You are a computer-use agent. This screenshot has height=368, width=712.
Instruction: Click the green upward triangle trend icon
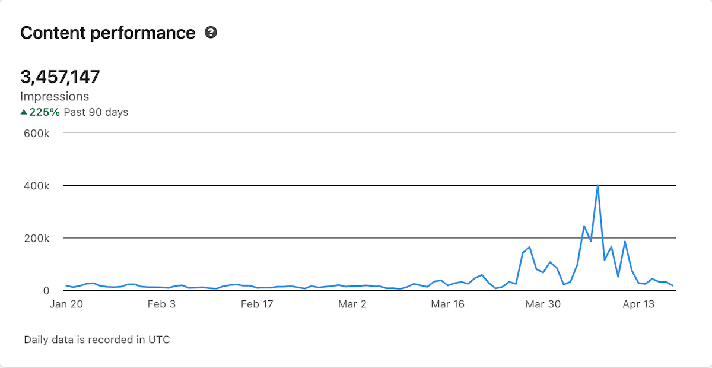pos(24,112)
